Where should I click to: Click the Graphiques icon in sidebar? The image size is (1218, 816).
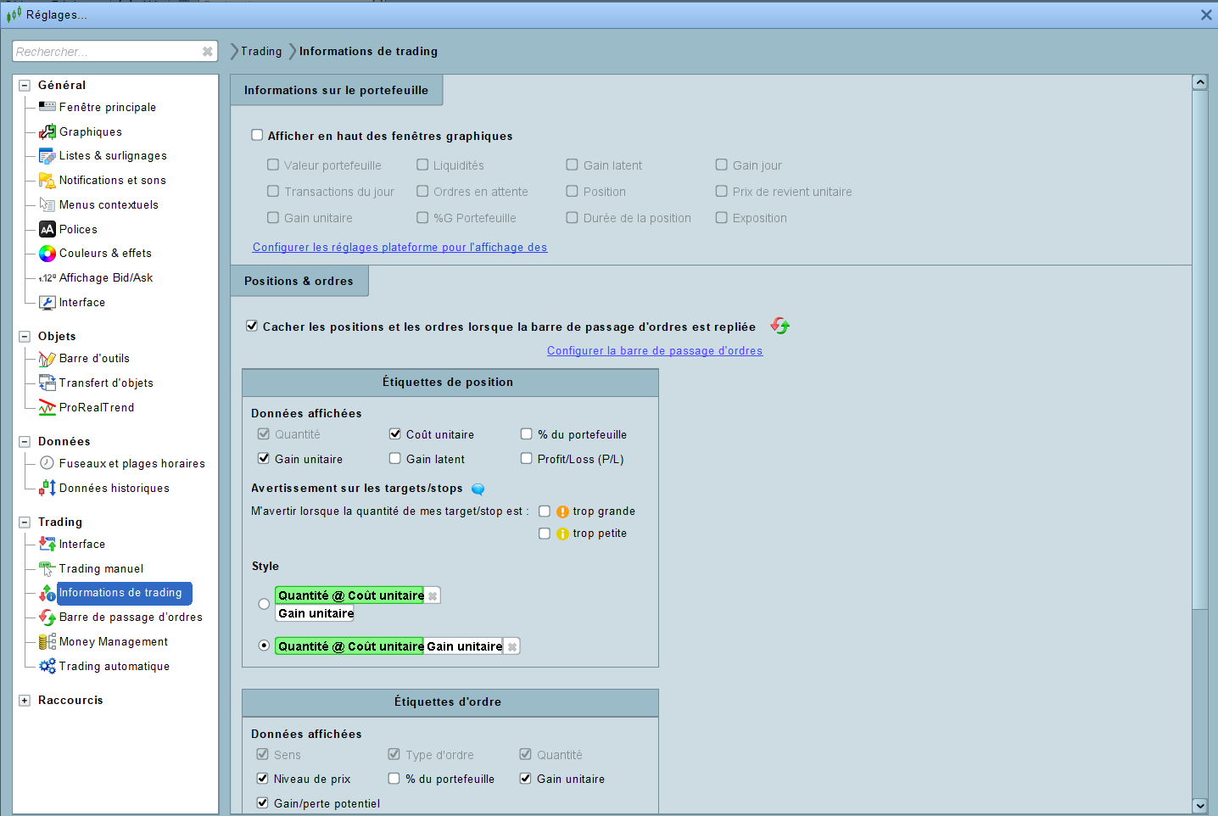47,131
